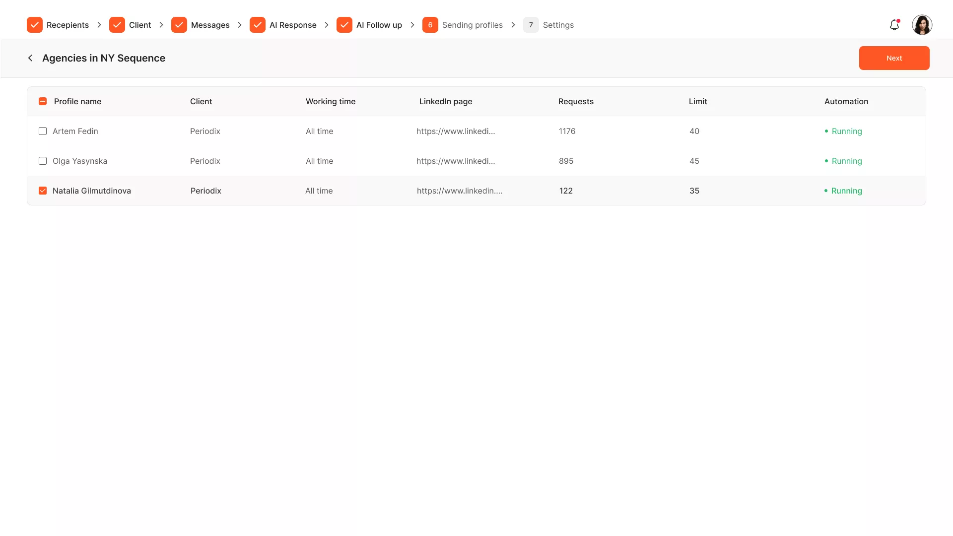This screenshot has height=536, width=953.
Task: Open the Settings step
Action: [x=558, y=25]
